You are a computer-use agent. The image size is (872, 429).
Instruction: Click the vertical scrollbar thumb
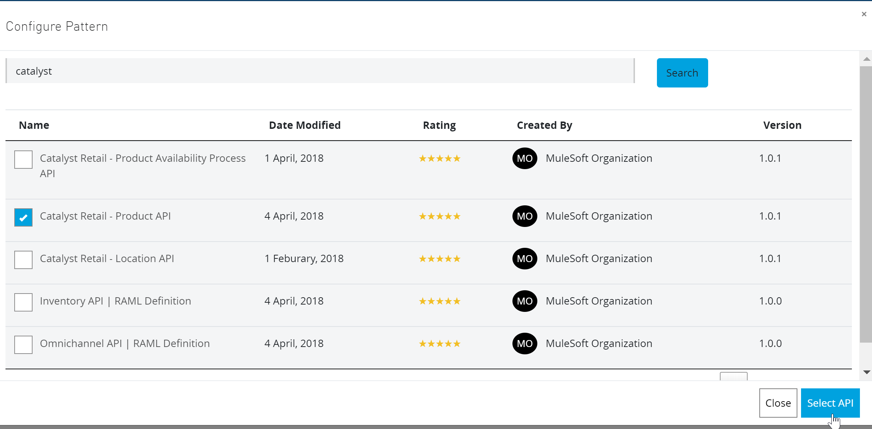(x=866, y=204)
